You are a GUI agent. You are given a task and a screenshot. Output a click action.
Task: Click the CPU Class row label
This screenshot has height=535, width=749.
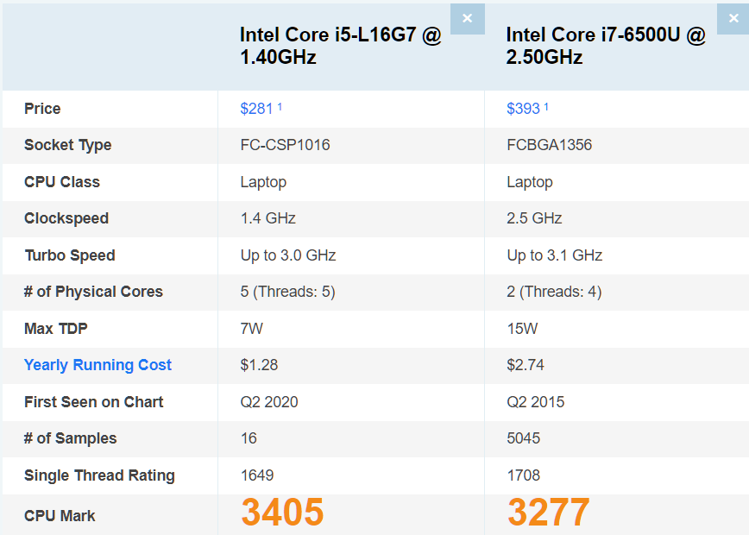pos(62,182)
